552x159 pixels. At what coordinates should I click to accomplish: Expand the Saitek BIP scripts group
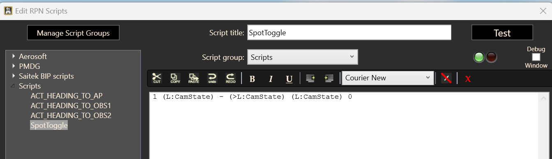(14, 76)
